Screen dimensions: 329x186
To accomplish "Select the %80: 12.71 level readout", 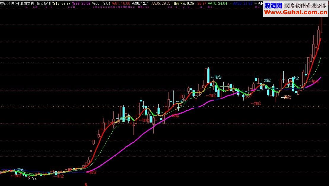I will tap(141, 4).
